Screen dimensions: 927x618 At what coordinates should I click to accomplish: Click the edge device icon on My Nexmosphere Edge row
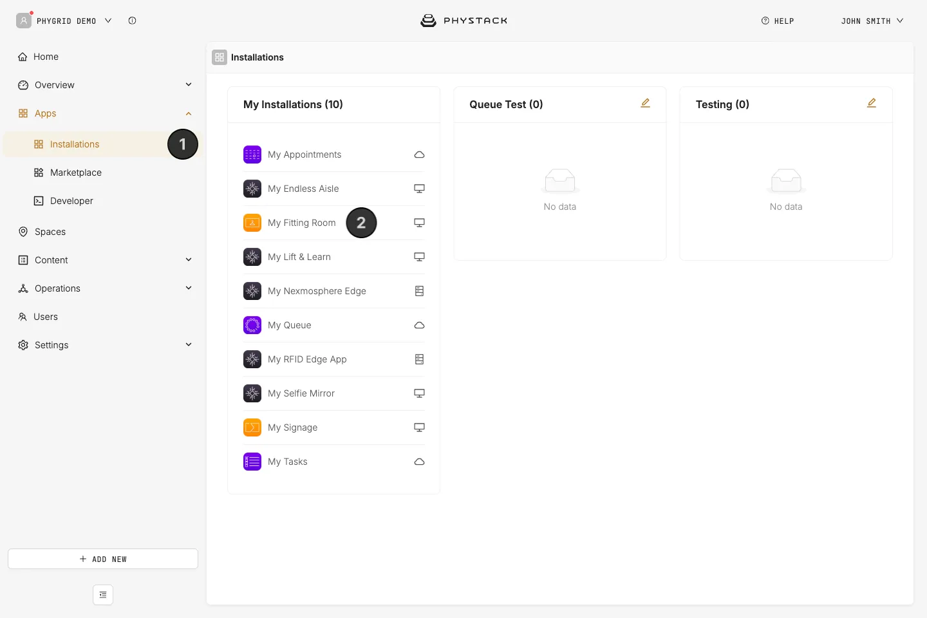coord(419,291)
